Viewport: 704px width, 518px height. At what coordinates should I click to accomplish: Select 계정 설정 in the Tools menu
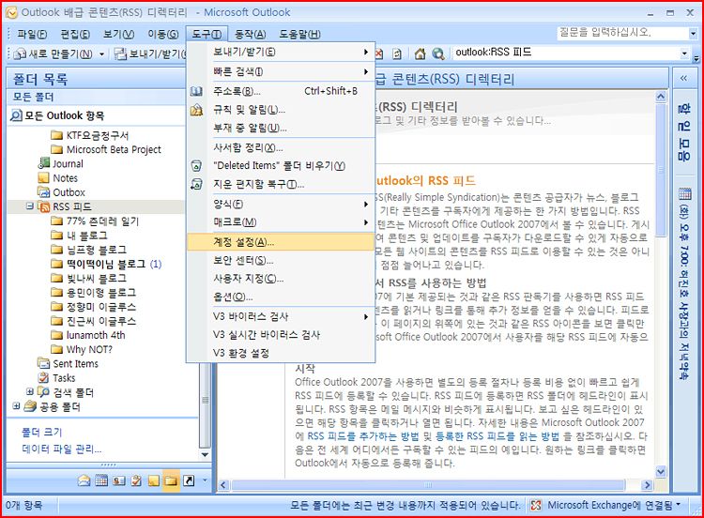281,242
